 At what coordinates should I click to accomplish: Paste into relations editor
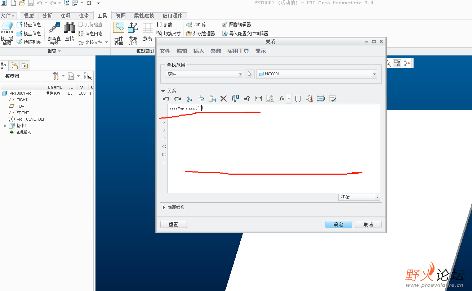click(212, 99)
